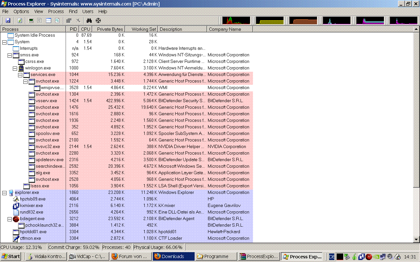Open the Process menu
The image size is (420, 262).
pos(56,11)
